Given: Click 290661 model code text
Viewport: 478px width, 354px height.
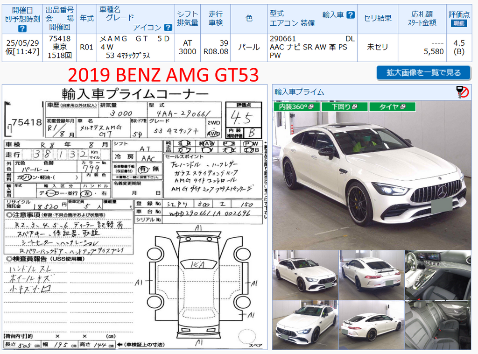Looking at the screenshot, I should tap(282, 39).
